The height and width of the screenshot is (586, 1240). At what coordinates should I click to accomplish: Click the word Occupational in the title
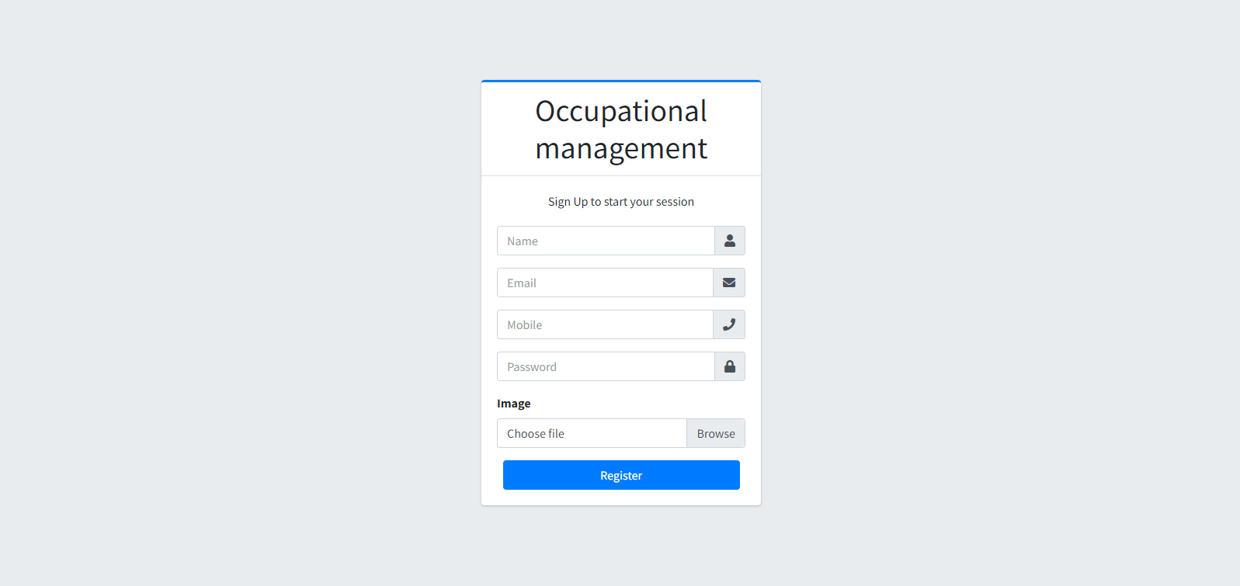(x=621, y=111)
